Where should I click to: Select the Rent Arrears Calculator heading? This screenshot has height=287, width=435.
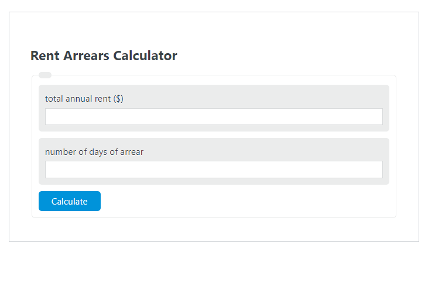point(104,56)
